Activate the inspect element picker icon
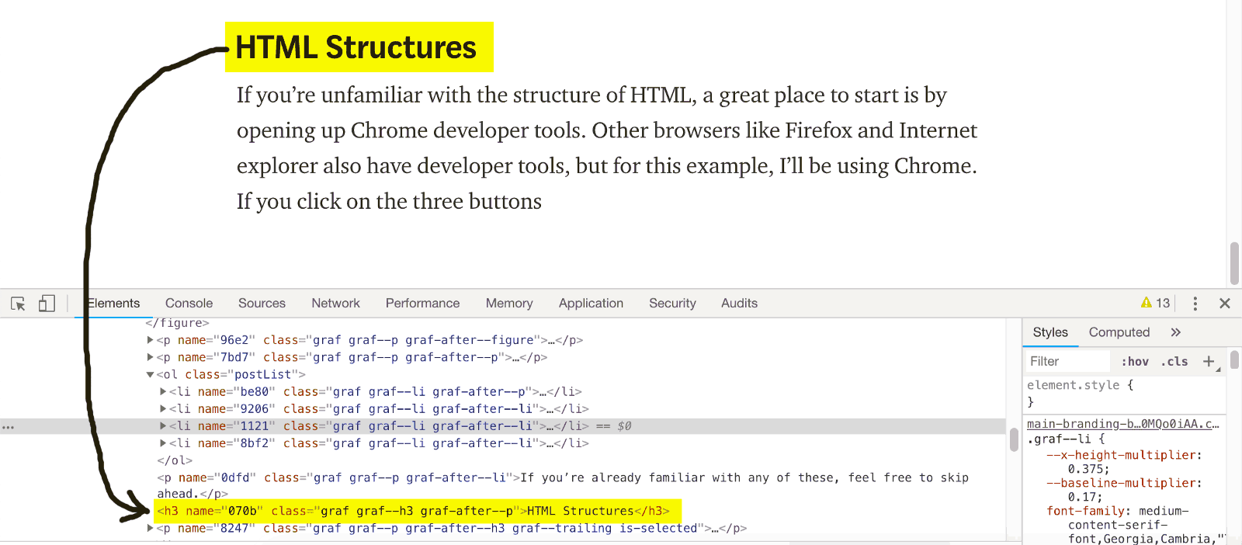 18,304
